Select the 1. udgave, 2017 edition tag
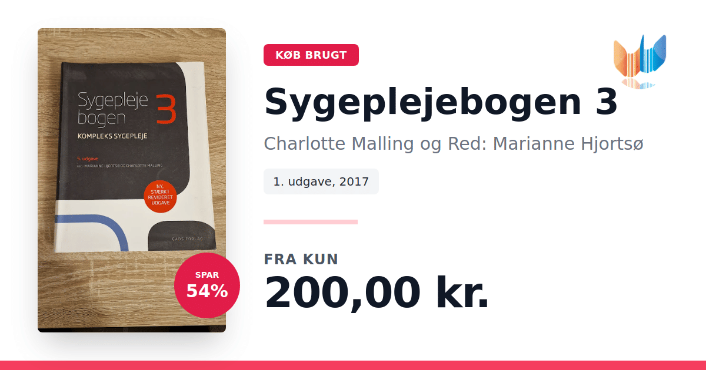The image size is (706, 370). [321, 181]
